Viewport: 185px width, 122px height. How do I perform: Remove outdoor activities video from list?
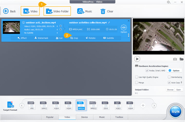(x=129, y=21)
